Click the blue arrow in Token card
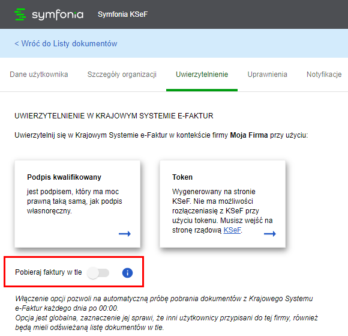This screenshot has width=348, height=336. pos(270,234)
